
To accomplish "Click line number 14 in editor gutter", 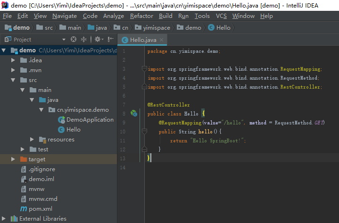I will 123,167.
